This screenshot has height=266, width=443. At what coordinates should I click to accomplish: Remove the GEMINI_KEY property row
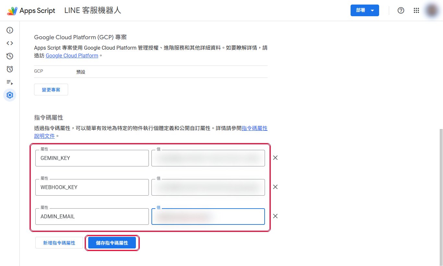click(275, 158)
